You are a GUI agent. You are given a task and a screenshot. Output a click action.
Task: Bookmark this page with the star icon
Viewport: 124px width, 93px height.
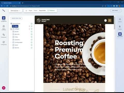tap(105, 6)
